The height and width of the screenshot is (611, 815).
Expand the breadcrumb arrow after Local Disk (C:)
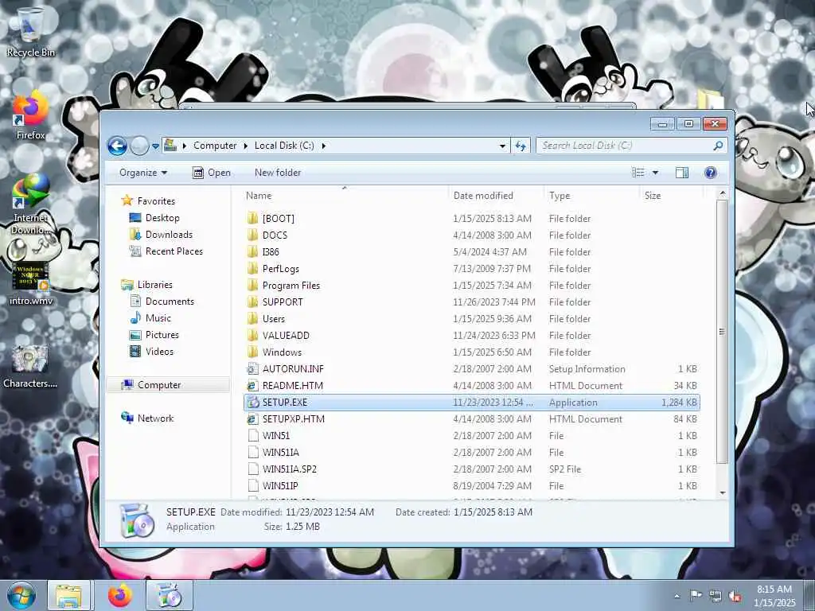(x=323, y=146)
